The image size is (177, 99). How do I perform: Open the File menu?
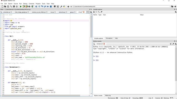(x=2, y=4)
